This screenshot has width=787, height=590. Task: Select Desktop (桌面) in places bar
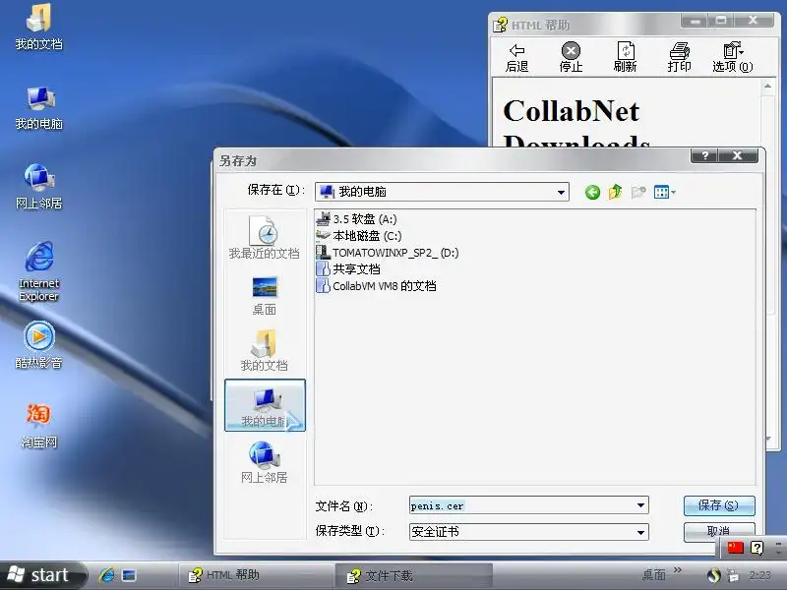[264, 296]
